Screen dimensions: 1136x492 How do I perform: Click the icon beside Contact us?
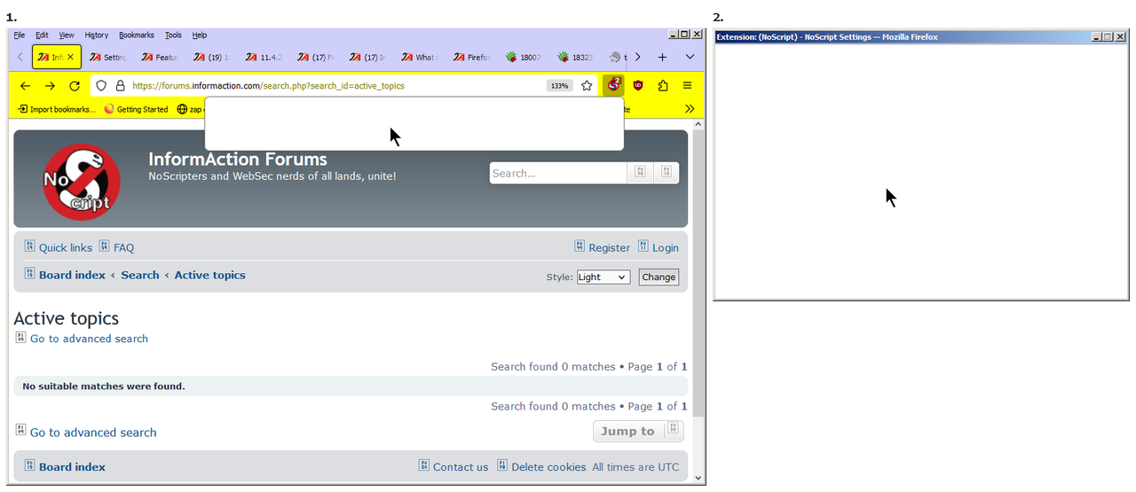[x=424, y=465]
